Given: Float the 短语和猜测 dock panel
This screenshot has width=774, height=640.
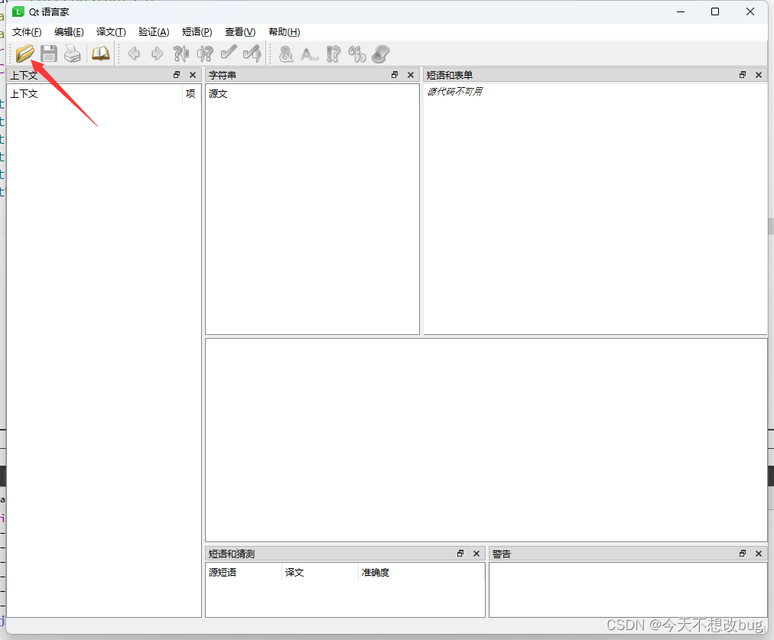Looking at the screenshot, I should 460,554.
